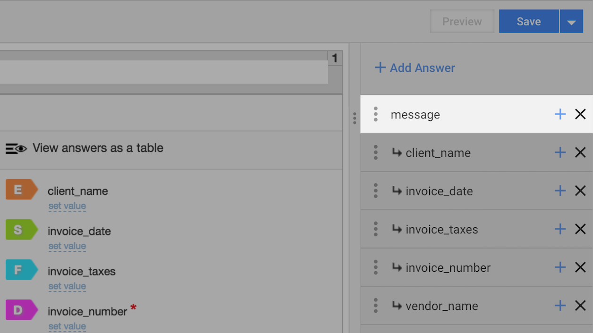This screenshot has height=333, width=593.
Task: Click the panel divider handle dots
Action: coord(355,118)
